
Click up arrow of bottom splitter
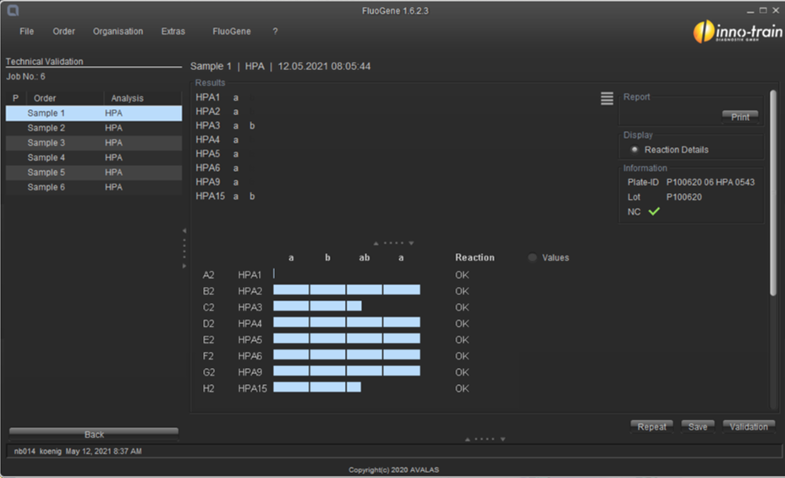[x=468, y=439]
